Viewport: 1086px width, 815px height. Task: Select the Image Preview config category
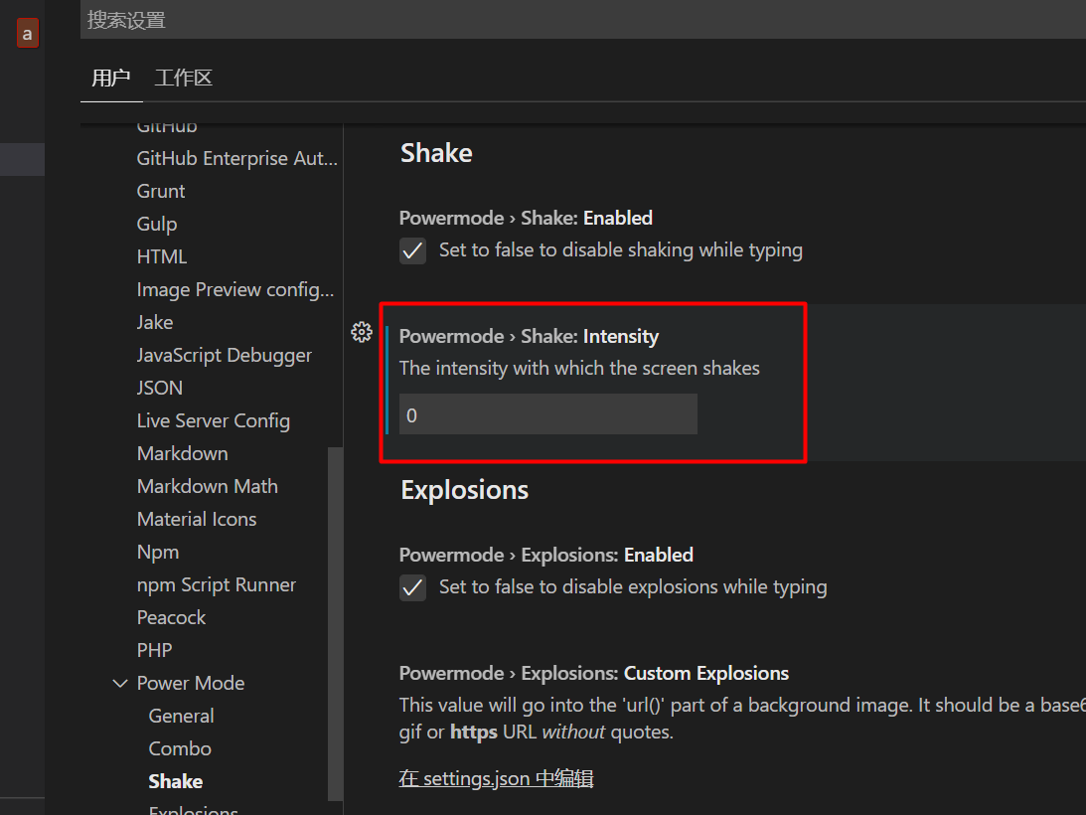pos(235,289)
